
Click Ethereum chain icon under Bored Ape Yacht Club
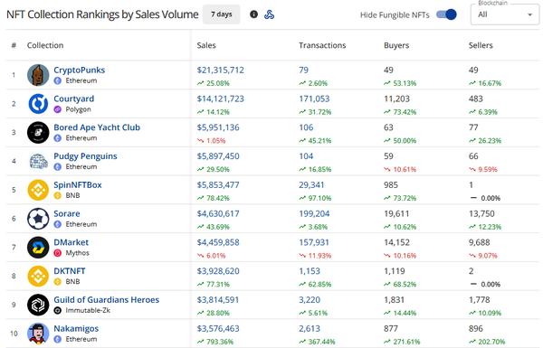pos(58,138)
